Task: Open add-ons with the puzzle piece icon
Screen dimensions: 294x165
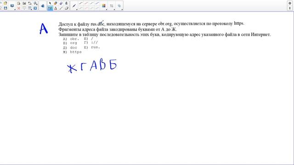Action: coord(43,6)
